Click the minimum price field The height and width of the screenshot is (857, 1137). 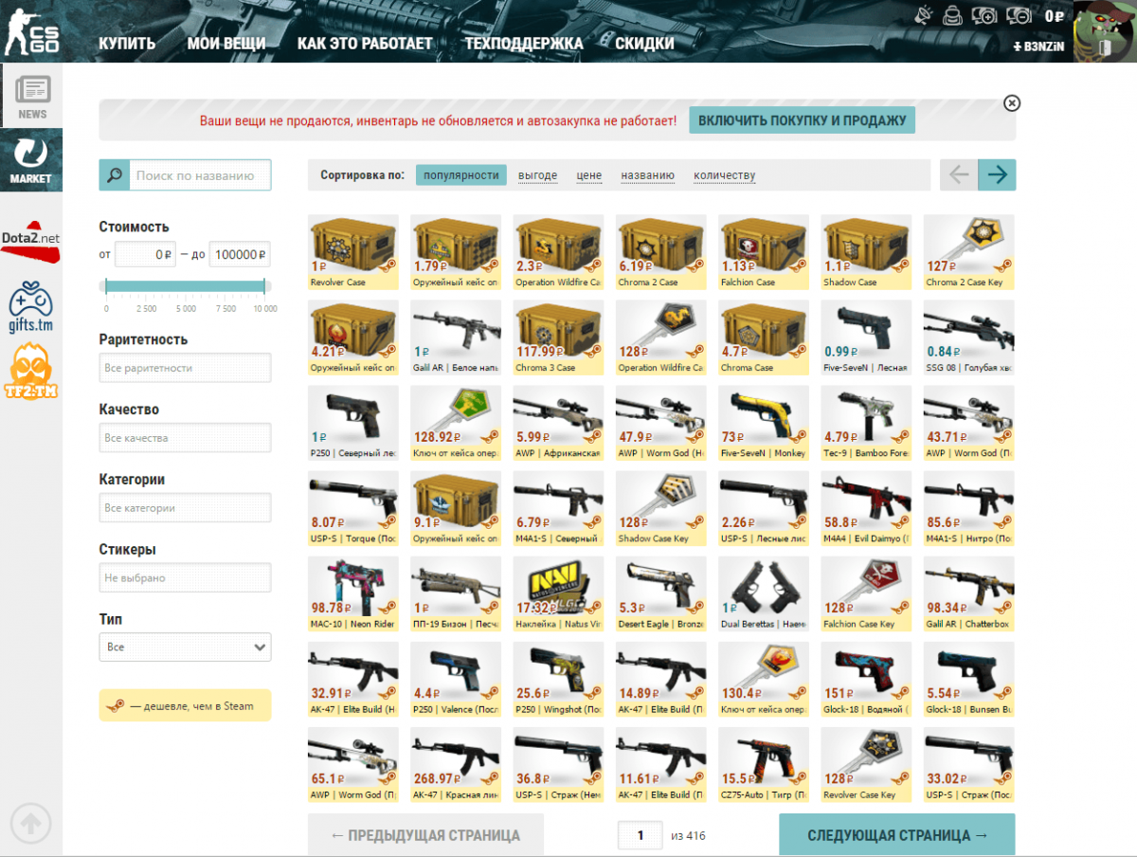(x=145, y=254)
